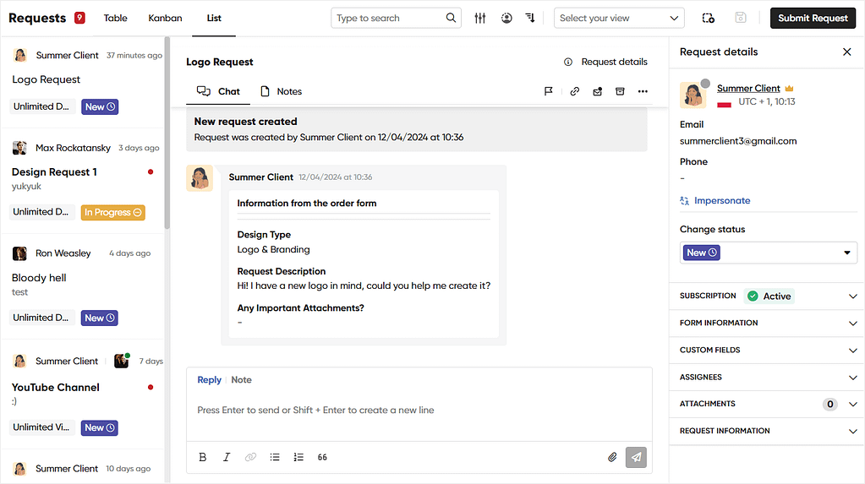Click the Request details info icon
This screenshot has height=484, width=865.
568,62
